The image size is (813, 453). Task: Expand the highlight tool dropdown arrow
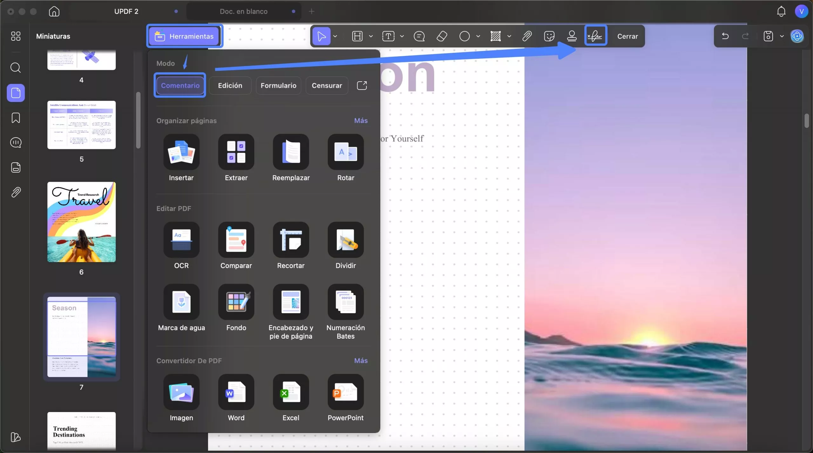pyautogui.click(x=371, y=36)
